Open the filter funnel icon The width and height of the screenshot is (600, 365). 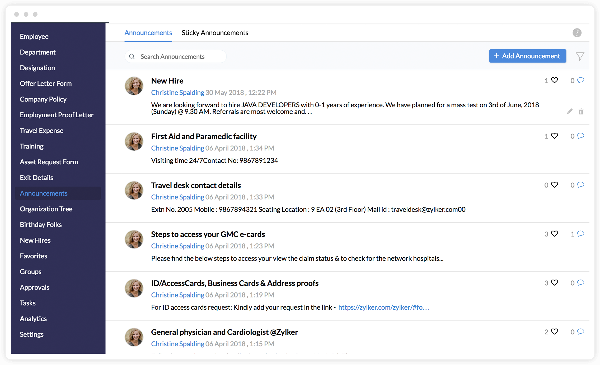pyautogui.click(x=580, y=56)
